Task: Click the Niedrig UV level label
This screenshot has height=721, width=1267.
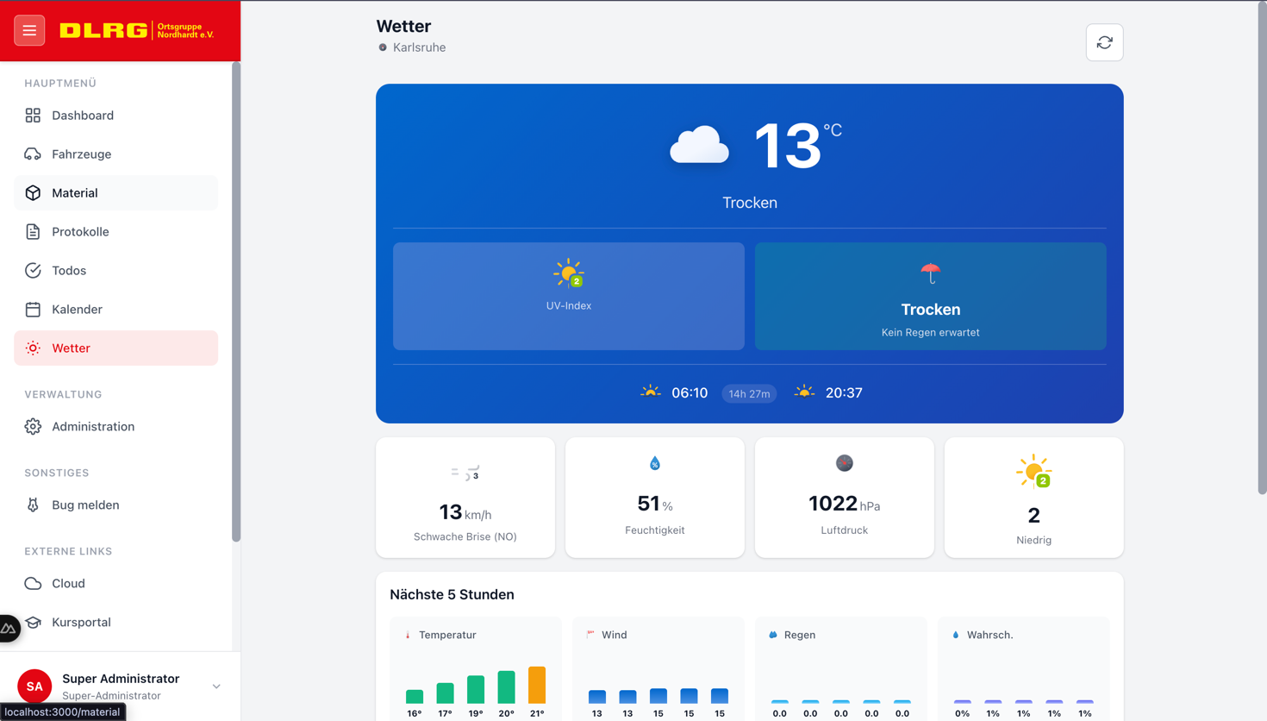Action: 1033,540
